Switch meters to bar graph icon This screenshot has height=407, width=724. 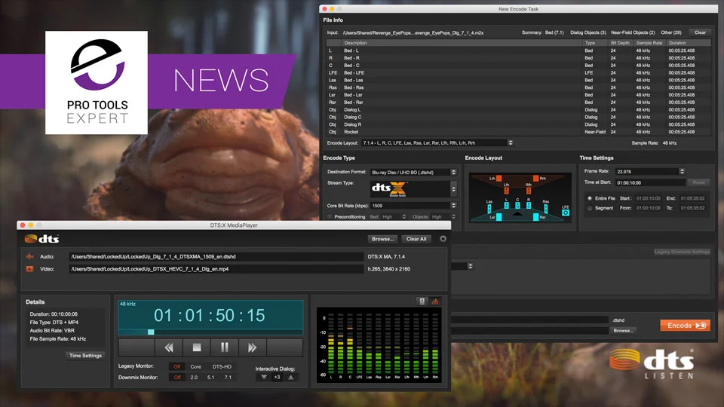pyautogui.click(x=435, y=301)
